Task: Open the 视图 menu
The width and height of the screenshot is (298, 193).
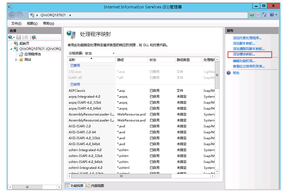Action: [x=32, y=24]
